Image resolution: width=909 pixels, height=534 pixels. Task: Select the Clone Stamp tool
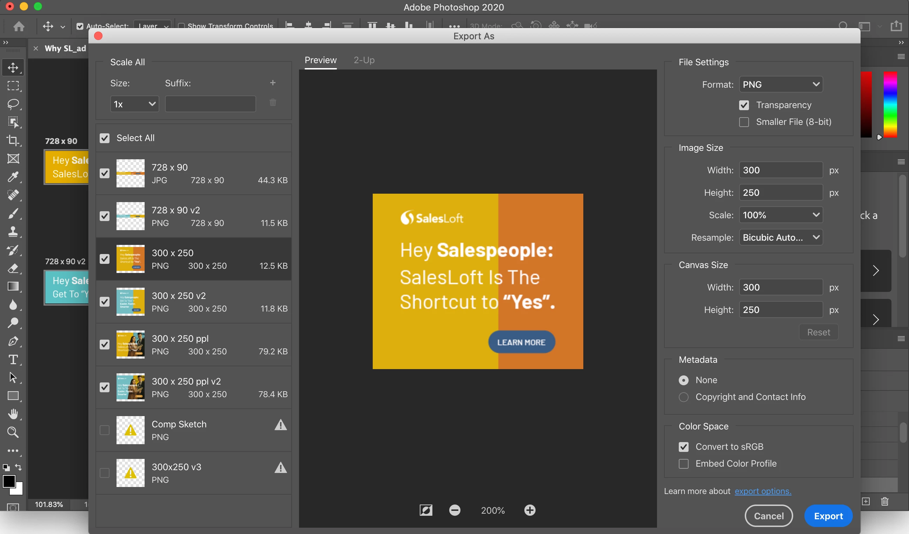(13, 232)
